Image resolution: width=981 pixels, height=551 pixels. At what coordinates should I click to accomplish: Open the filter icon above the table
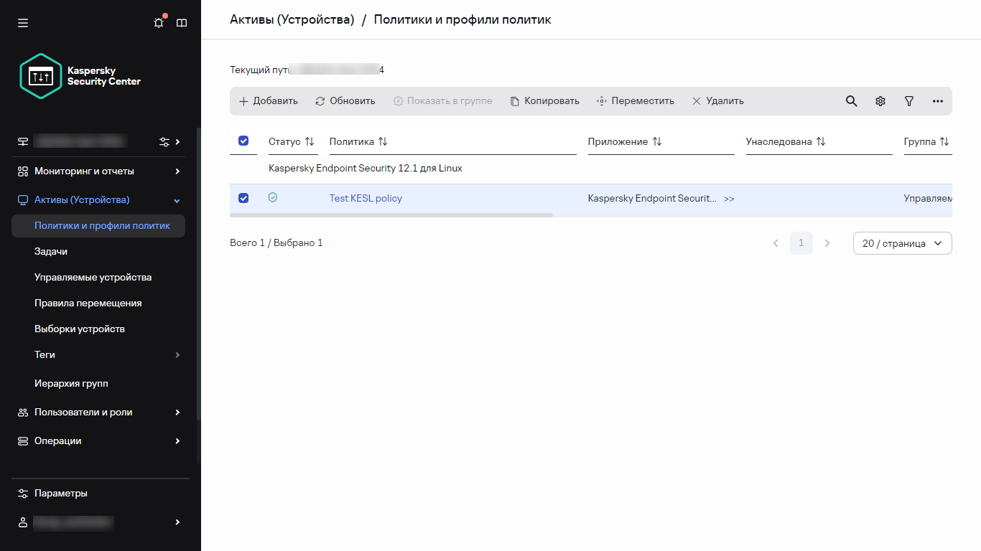point(908,100)
